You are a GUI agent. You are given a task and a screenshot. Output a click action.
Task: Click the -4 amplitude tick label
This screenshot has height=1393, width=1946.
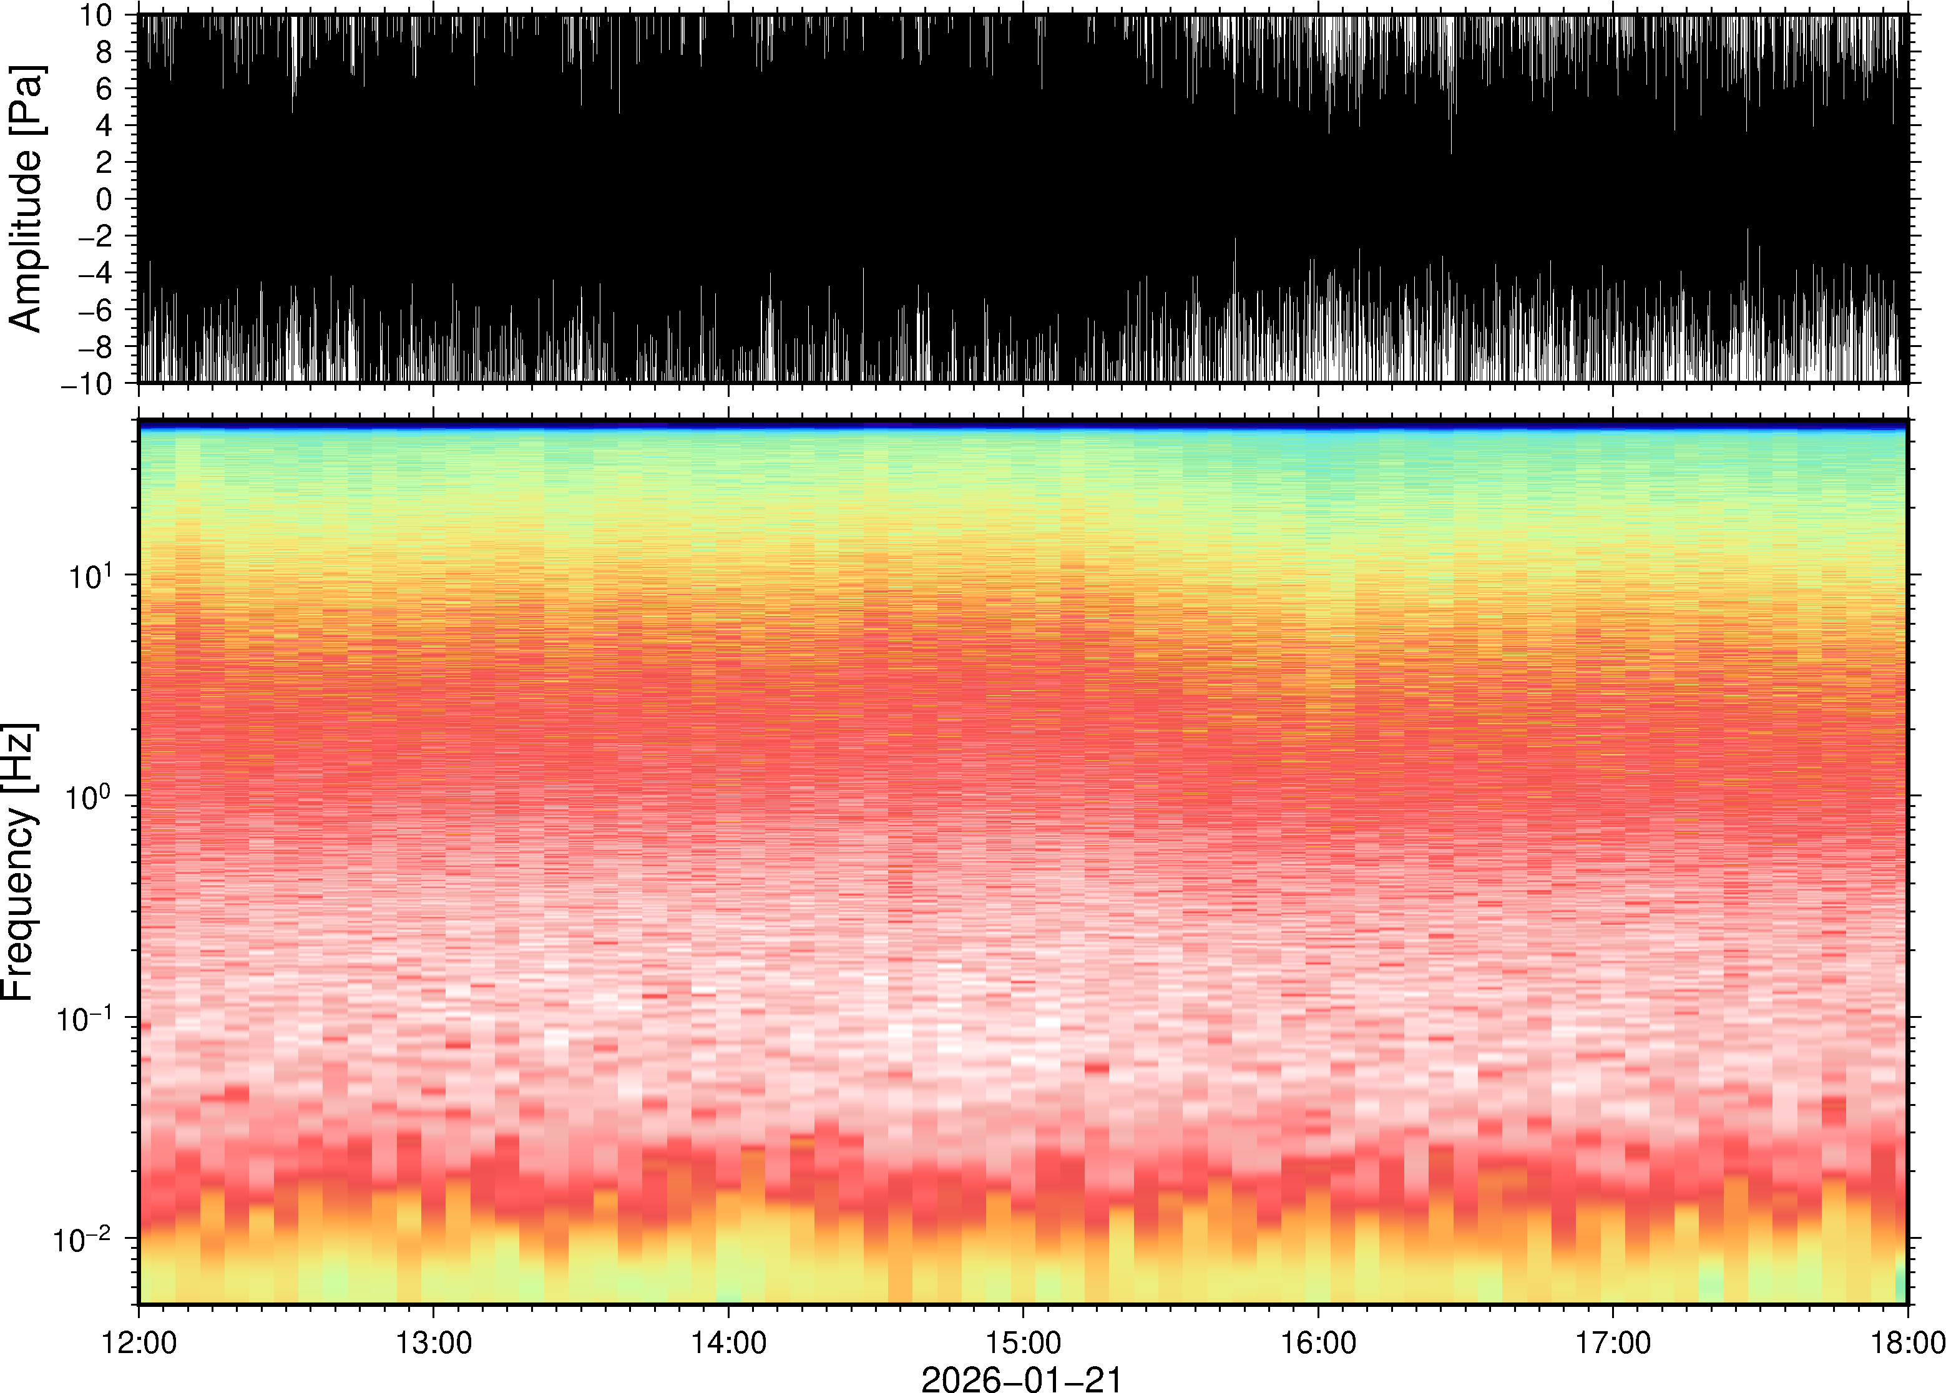(94, 273)
